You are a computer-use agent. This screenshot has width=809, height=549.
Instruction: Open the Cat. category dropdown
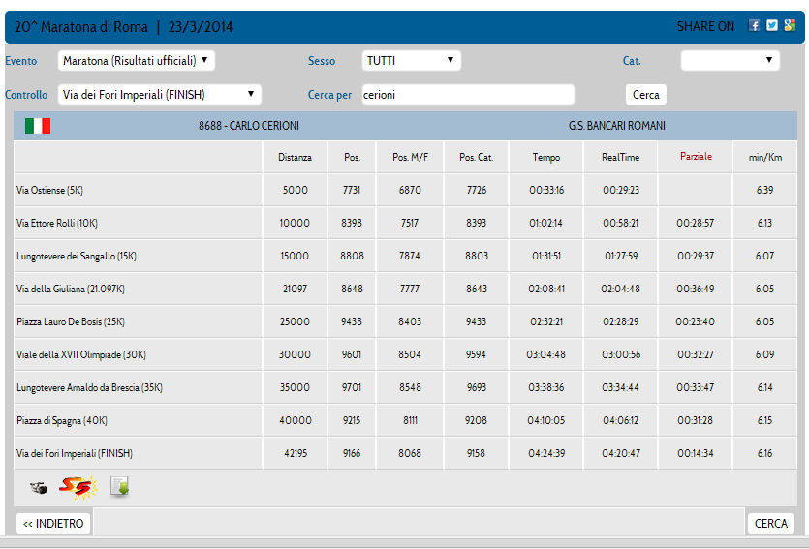(x=730, y=61)
